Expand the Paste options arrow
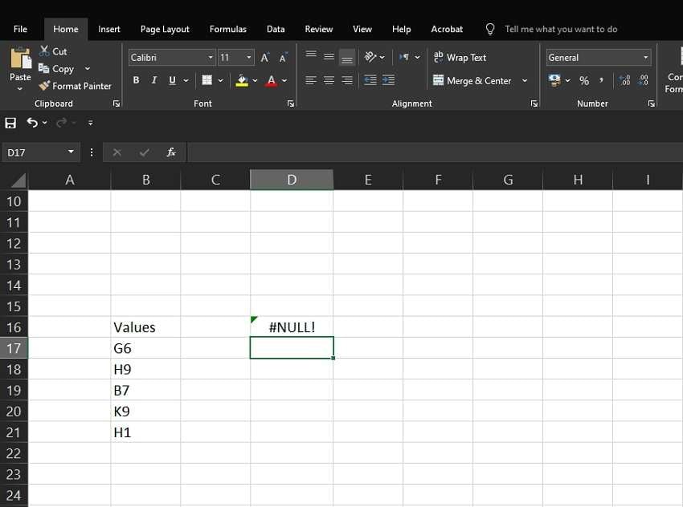683x507 pixels. [x=19, y=89]
